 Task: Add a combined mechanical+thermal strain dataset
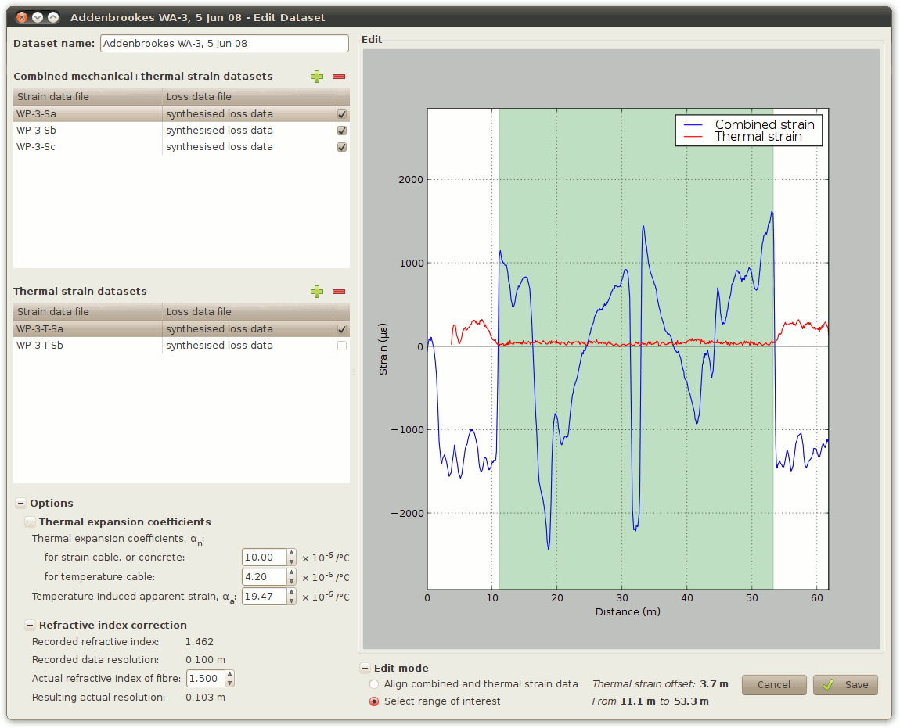[x=316, y=77]
